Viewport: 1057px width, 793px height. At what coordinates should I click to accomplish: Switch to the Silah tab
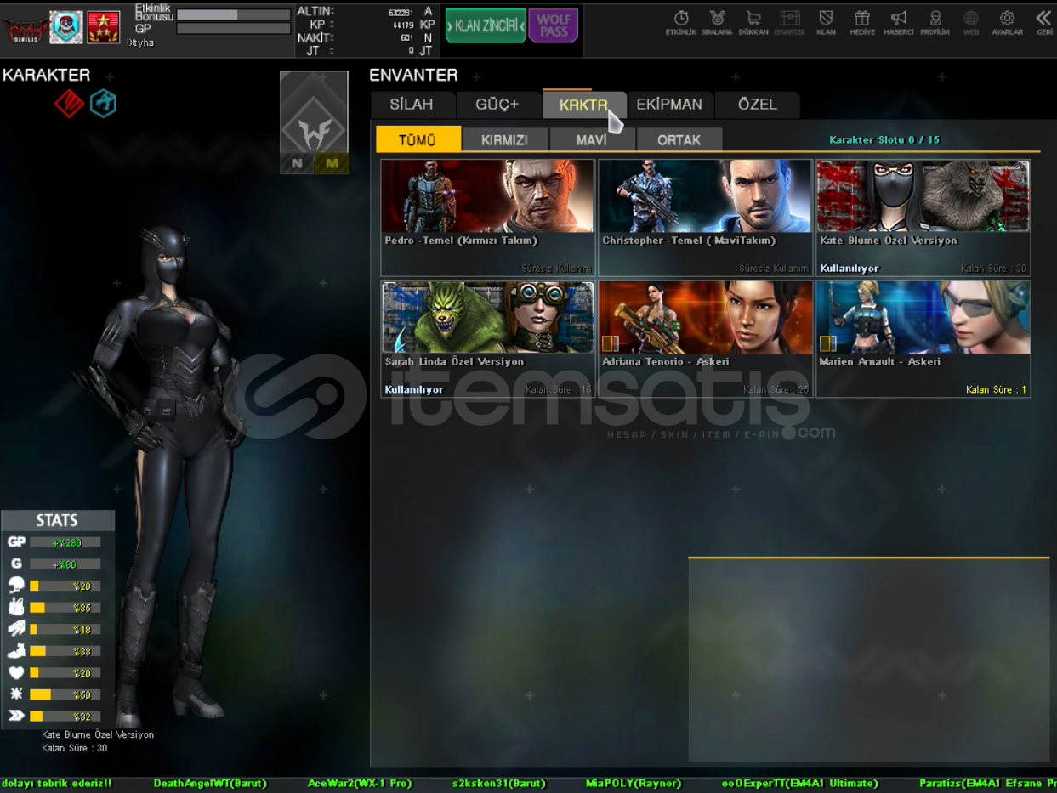tap(412, 105)
